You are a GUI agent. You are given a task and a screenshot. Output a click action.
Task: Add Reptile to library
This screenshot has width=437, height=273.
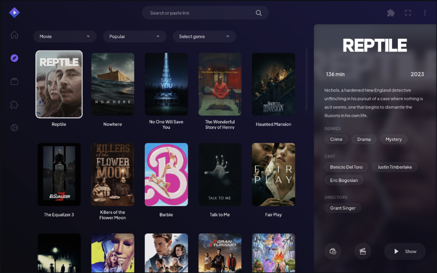(x=333, y=251)
